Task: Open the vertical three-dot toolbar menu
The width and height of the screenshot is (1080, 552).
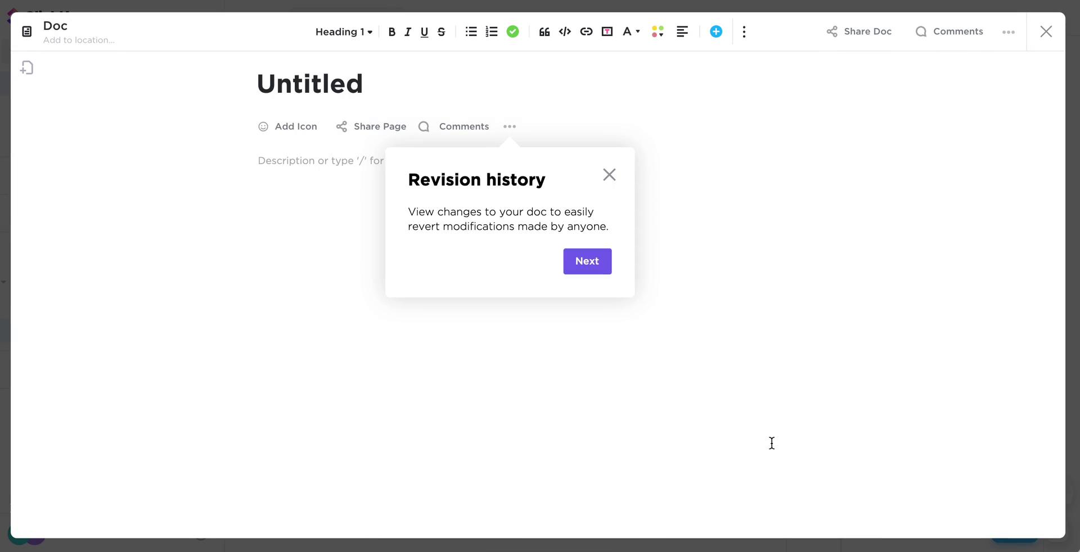Action: coord(744,32)
